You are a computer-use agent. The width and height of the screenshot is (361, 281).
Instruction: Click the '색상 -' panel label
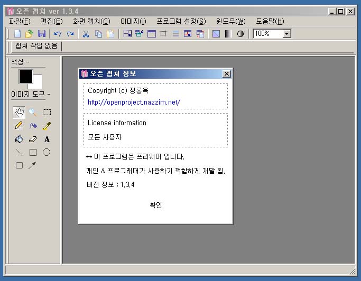20,62
